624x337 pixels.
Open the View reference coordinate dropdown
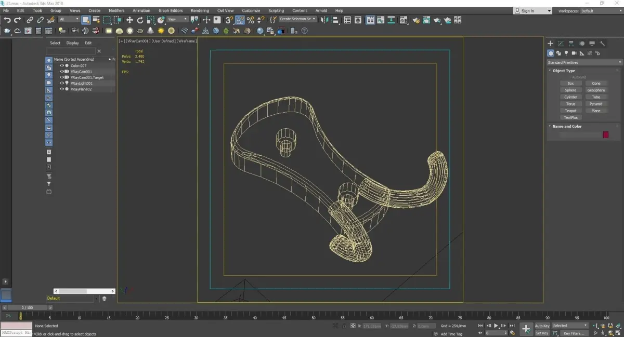tap(178, 20)
